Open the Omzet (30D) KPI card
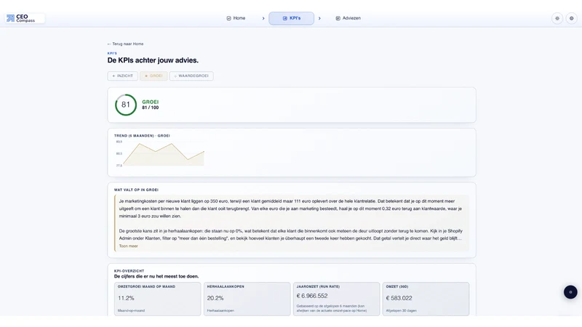 click(426, 299)
